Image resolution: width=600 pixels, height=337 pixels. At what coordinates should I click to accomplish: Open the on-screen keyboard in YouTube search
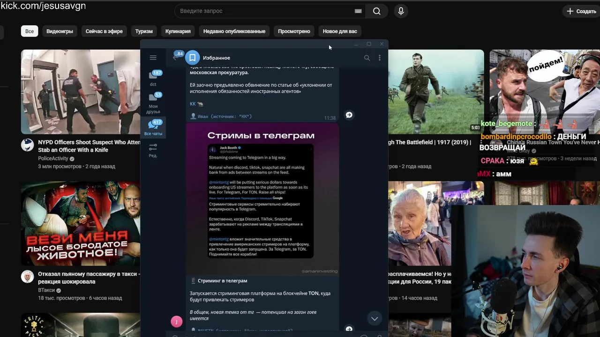pyautogui.click(x=358, y=11)
